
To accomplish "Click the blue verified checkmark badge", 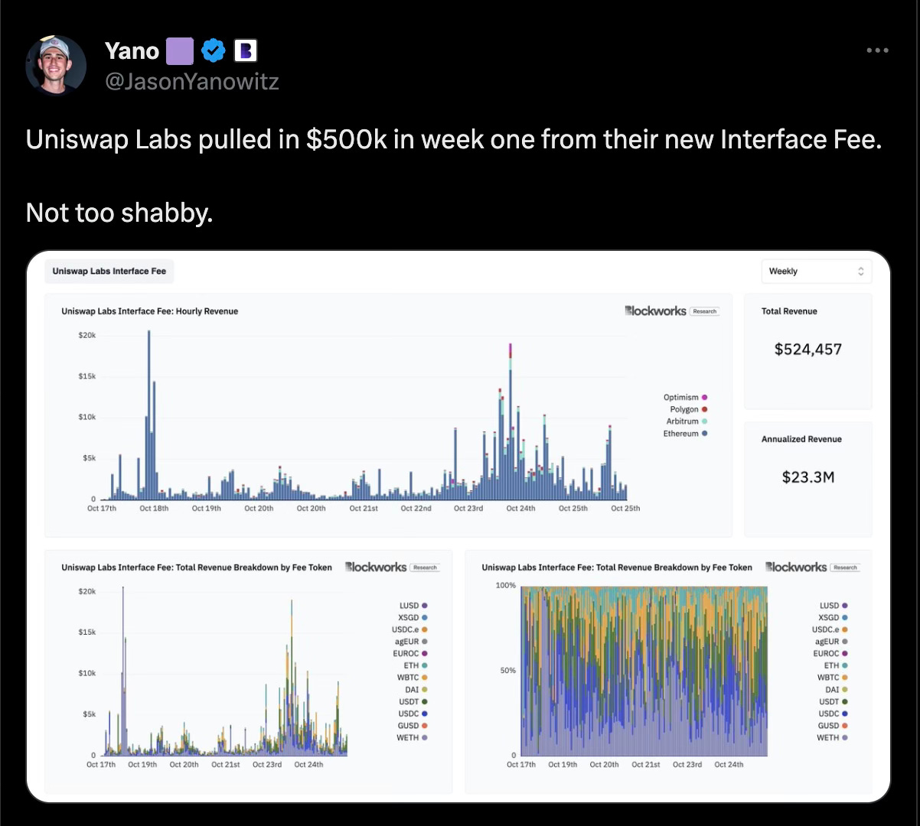I will 214,51.
